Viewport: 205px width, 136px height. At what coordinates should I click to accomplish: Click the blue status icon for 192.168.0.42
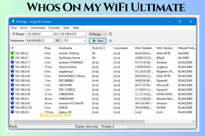tap(12, 80)
